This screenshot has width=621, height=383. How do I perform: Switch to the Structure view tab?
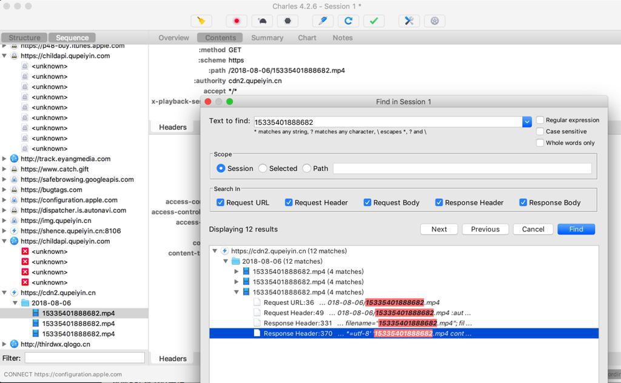pyautogui.click(x=24, y=38)
